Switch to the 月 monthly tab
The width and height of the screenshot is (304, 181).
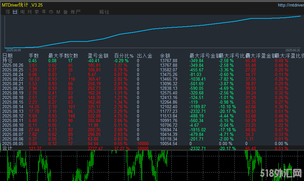(30, 12)
